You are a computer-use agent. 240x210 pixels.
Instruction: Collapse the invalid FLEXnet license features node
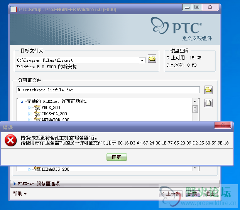(22, 102)
